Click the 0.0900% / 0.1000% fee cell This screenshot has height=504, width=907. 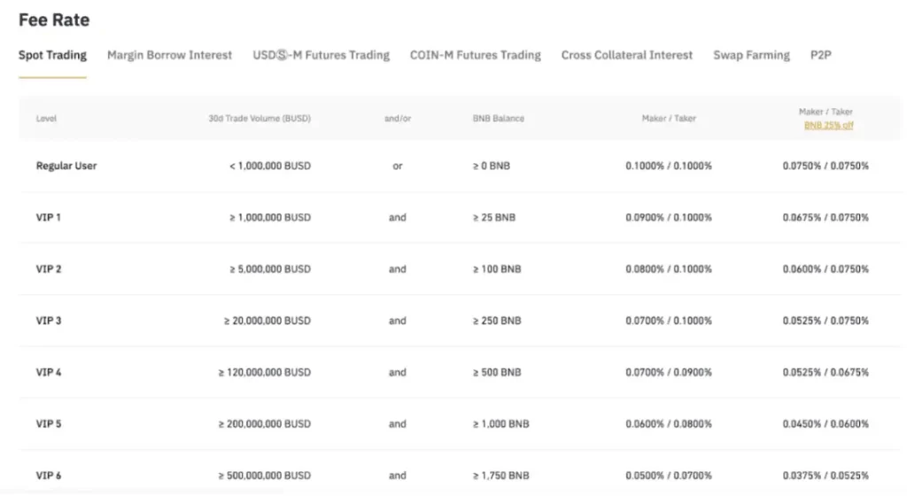(x=669, y=218)
